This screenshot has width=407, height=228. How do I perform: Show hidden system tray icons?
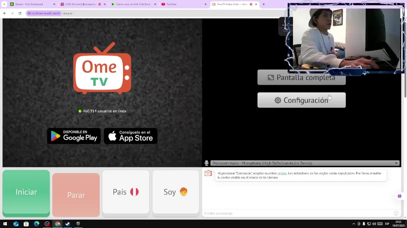[x=354, y=224]
